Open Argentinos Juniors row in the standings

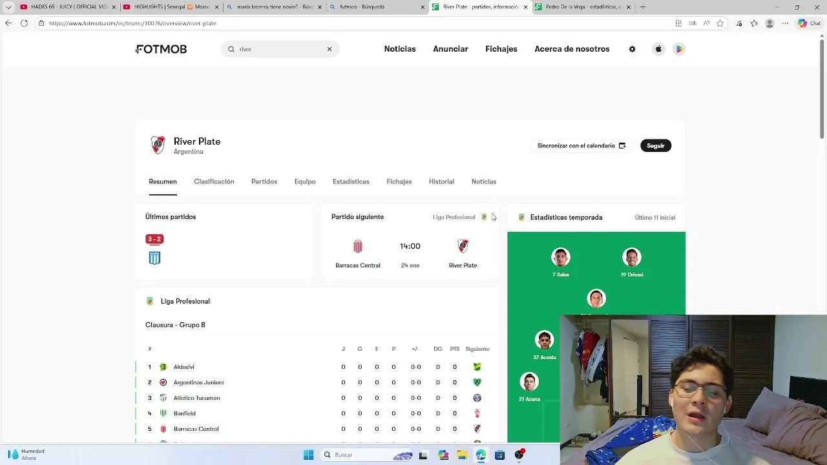pos(317,382)
